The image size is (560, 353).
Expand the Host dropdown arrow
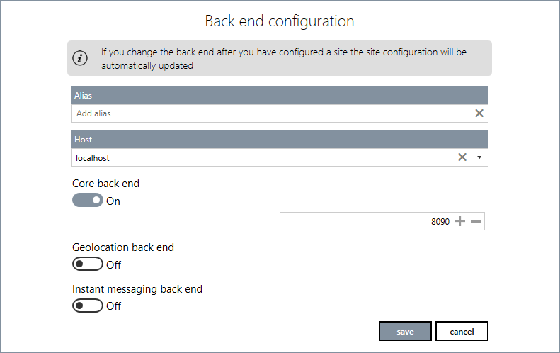(x=479, y=157)
